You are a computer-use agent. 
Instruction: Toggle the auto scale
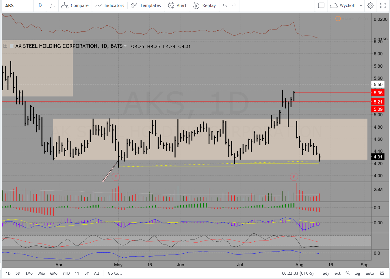(x=370, y=273)
